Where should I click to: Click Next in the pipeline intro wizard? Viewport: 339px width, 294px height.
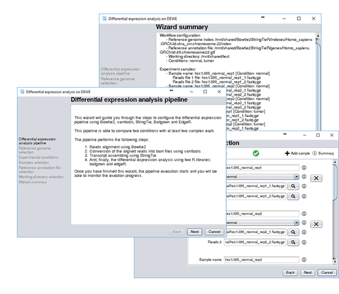194,232
